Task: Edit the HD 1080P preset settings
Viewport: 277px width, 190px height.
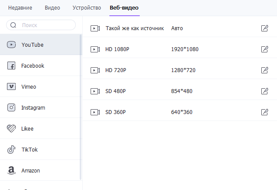Action: pos(265,49)
